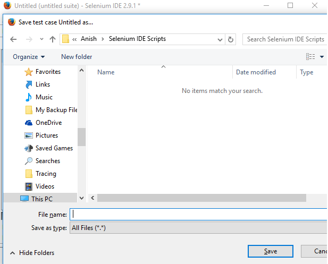Open the Pictures folder
Image resolution: width=328 pixels, height=264 pixels.
pyautogui.click(x=47, y=135)
